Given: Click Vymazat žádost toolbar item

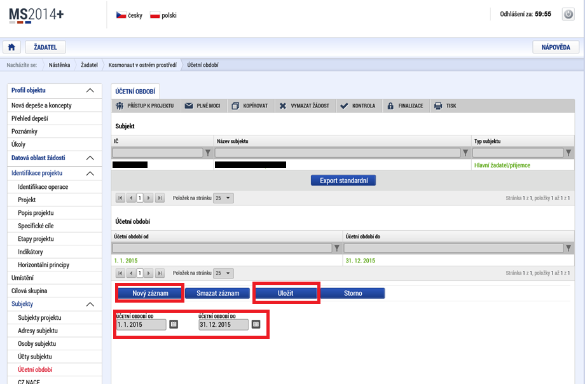Looking at the screenshot, I should [305, 106].
